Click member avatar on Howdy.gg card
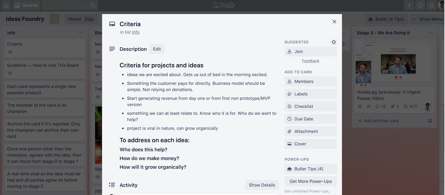The width and height of the screenshot is (445, 195). (x=428, y=106)
